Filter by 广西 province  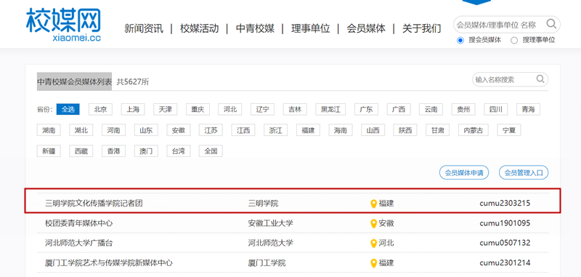click(399, 109)
